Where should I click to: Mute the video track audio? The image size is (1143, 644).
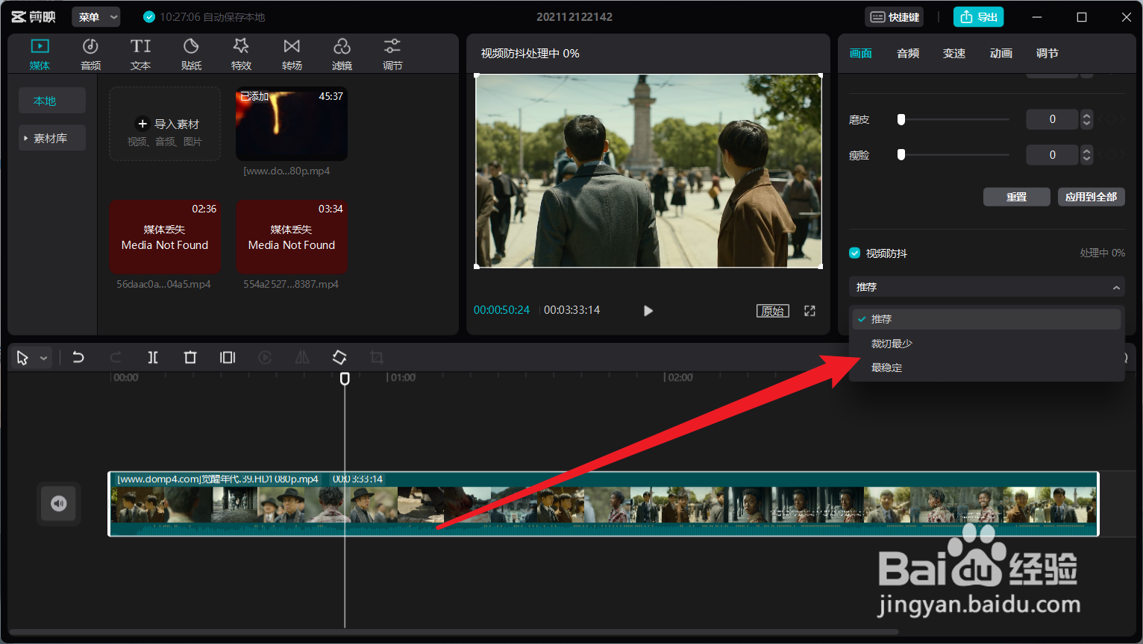[59, 504]
